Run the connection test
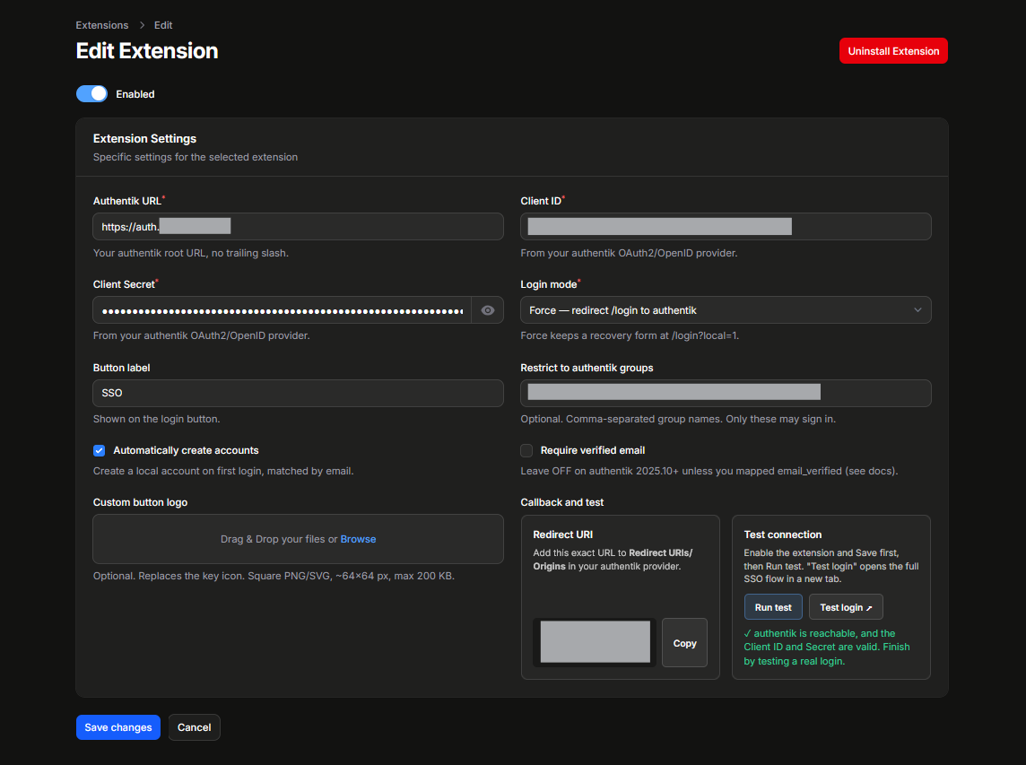Image resolution: width=1026 pixels, height=765 pixels. [773, 607]
